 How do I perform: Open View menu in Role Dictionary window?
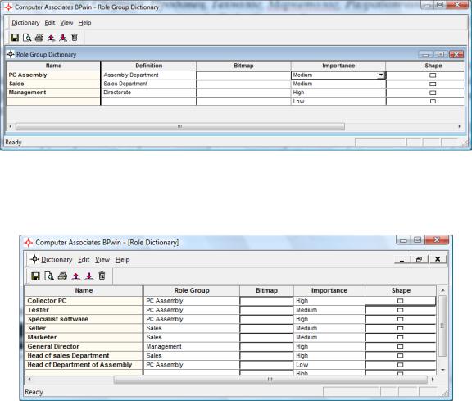(102, 259)
